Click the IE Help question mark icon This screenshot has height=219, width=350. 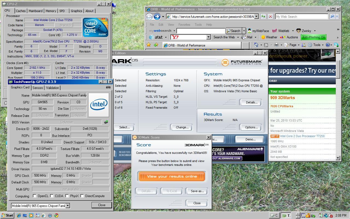tap(328, 45)
